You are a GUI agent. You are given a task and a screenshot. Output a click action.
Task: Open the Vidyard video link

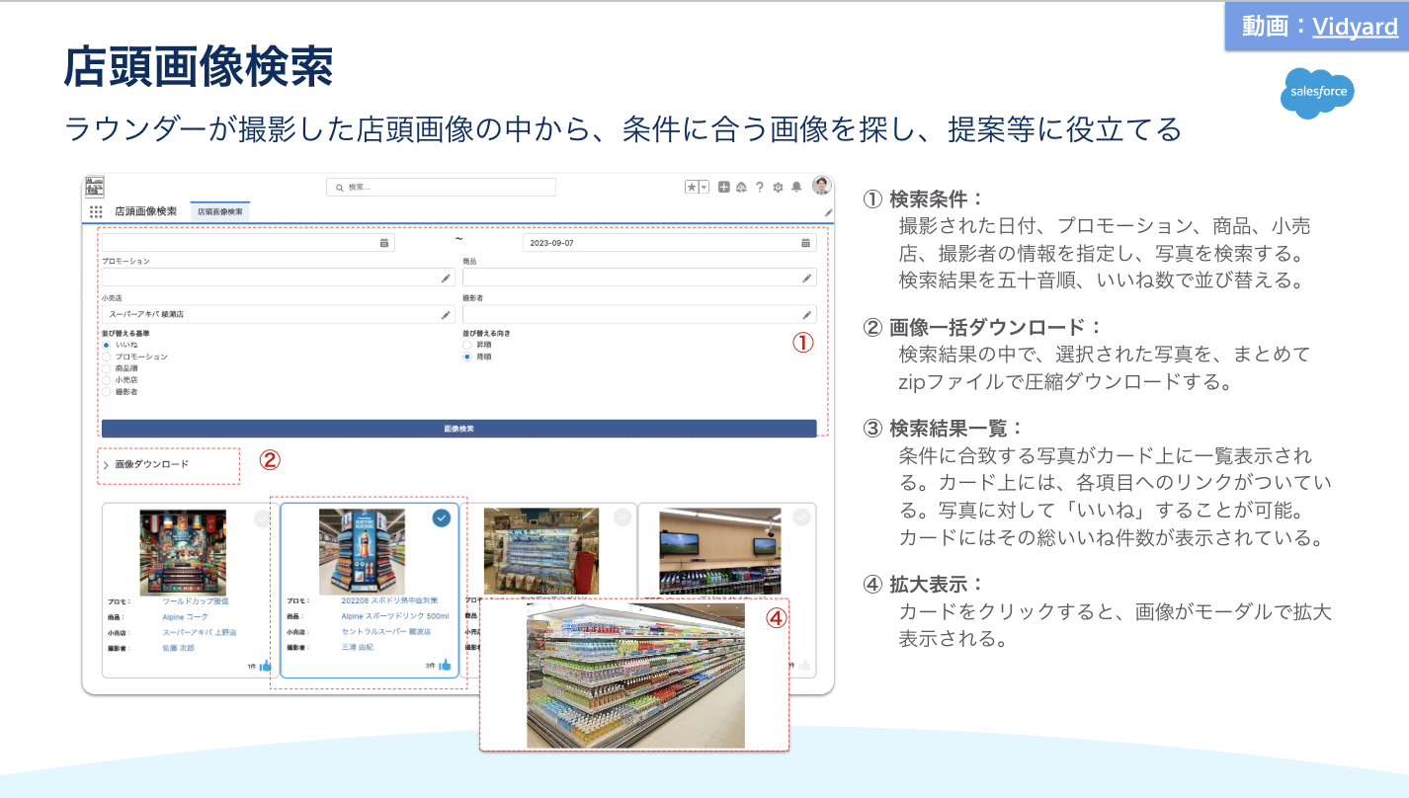pyautogui.click(x=1355, y=27)
